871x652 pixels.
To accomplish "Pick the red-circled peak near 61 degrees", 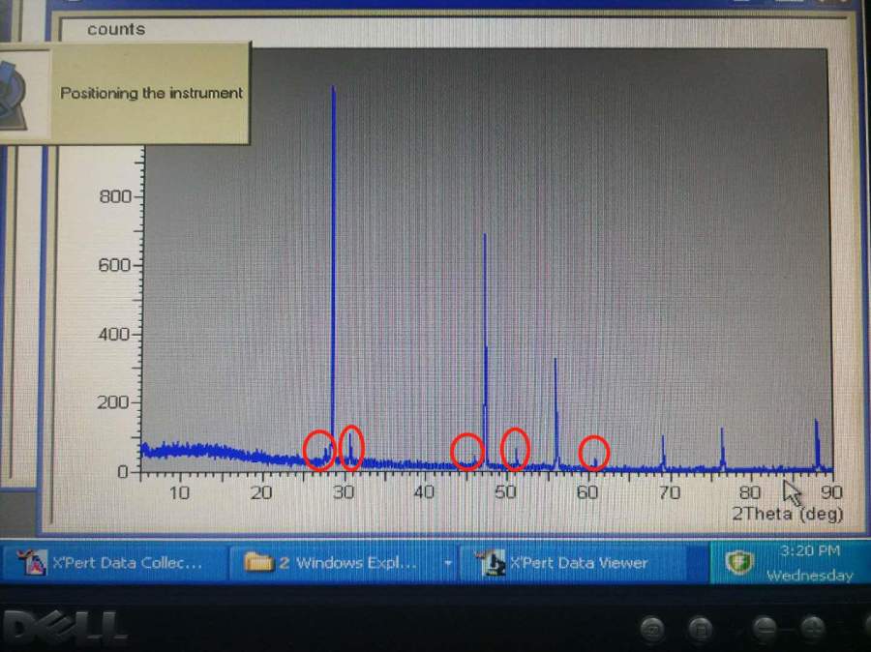I will (593, 453).
